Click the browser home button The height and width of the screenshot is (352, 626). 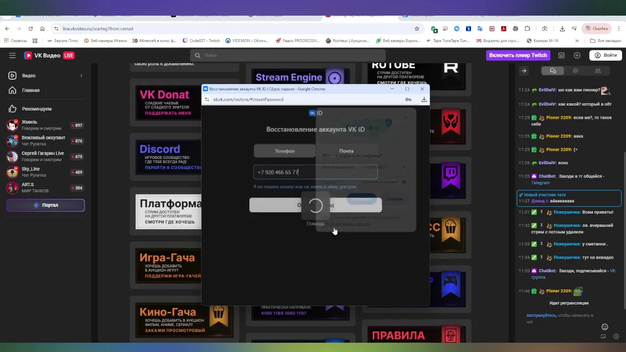(42, 29)
